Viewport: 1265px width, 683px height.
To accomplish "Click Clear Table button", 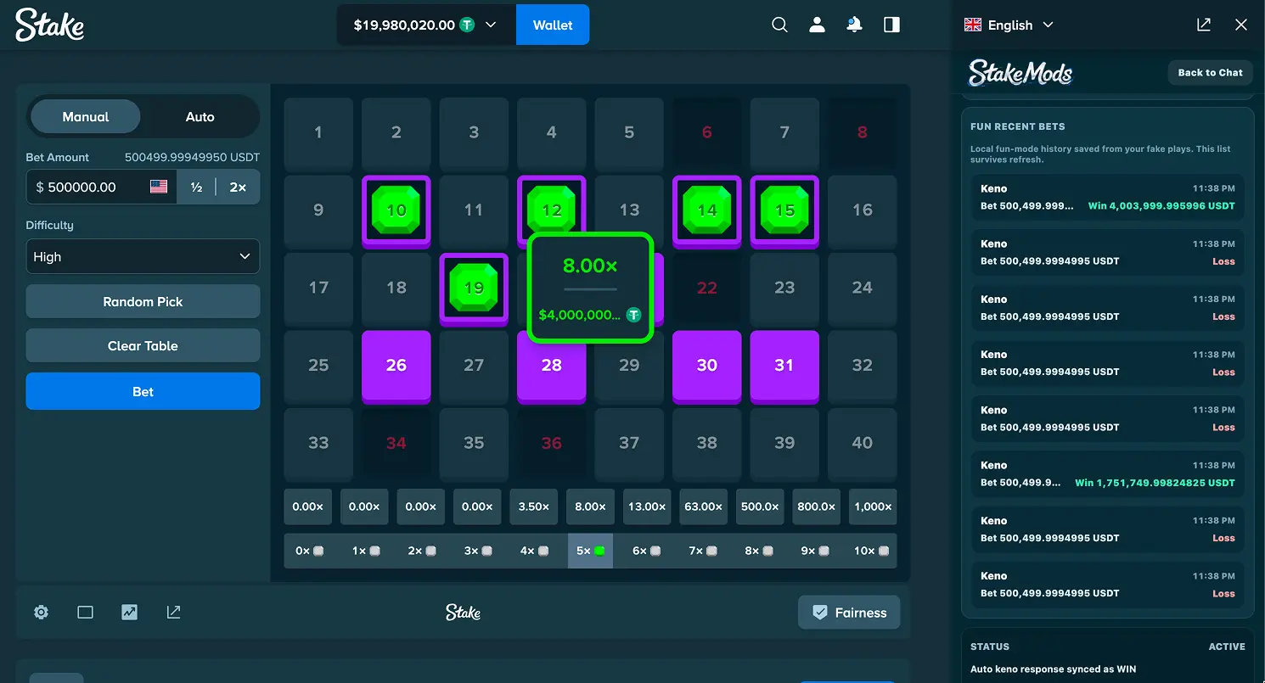I will pos(143,345).
